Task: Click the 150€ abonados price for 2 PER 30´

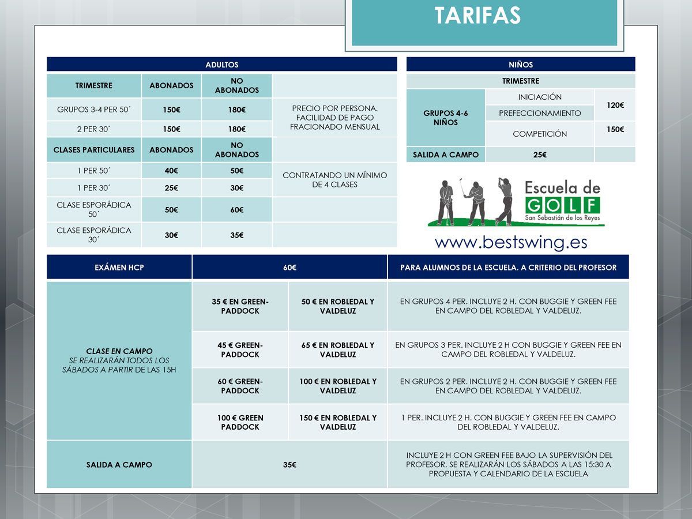Action: click(171, 129)
